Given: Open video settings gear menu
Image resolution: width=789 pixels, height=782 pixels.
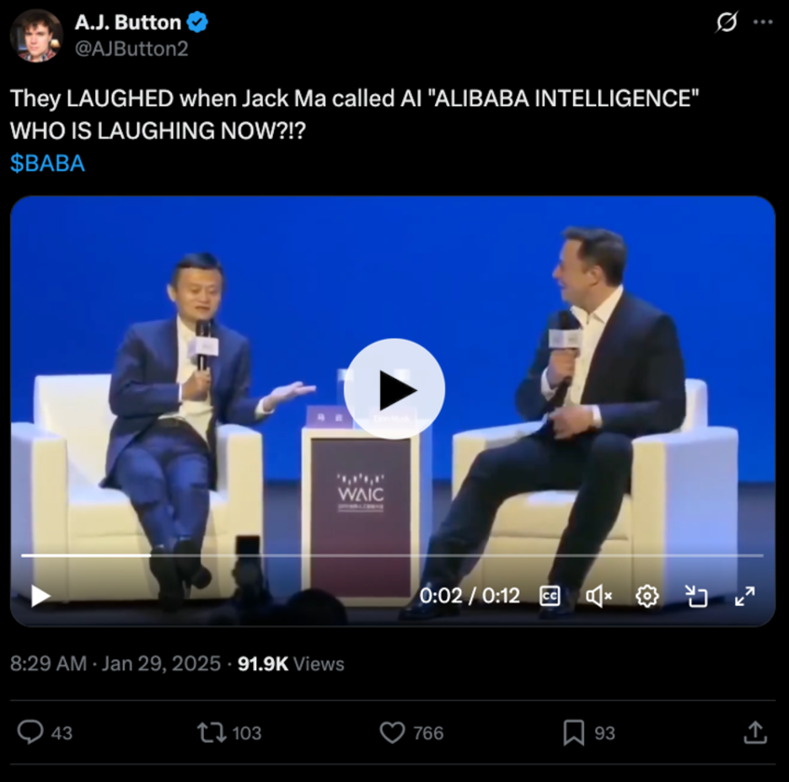Looking at the screenshot, I should point(647,596).
